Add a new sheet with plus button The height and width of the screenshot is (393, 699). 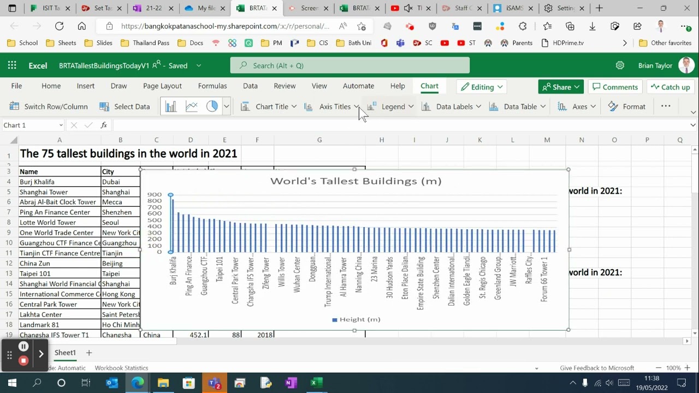tap(89, 353)
